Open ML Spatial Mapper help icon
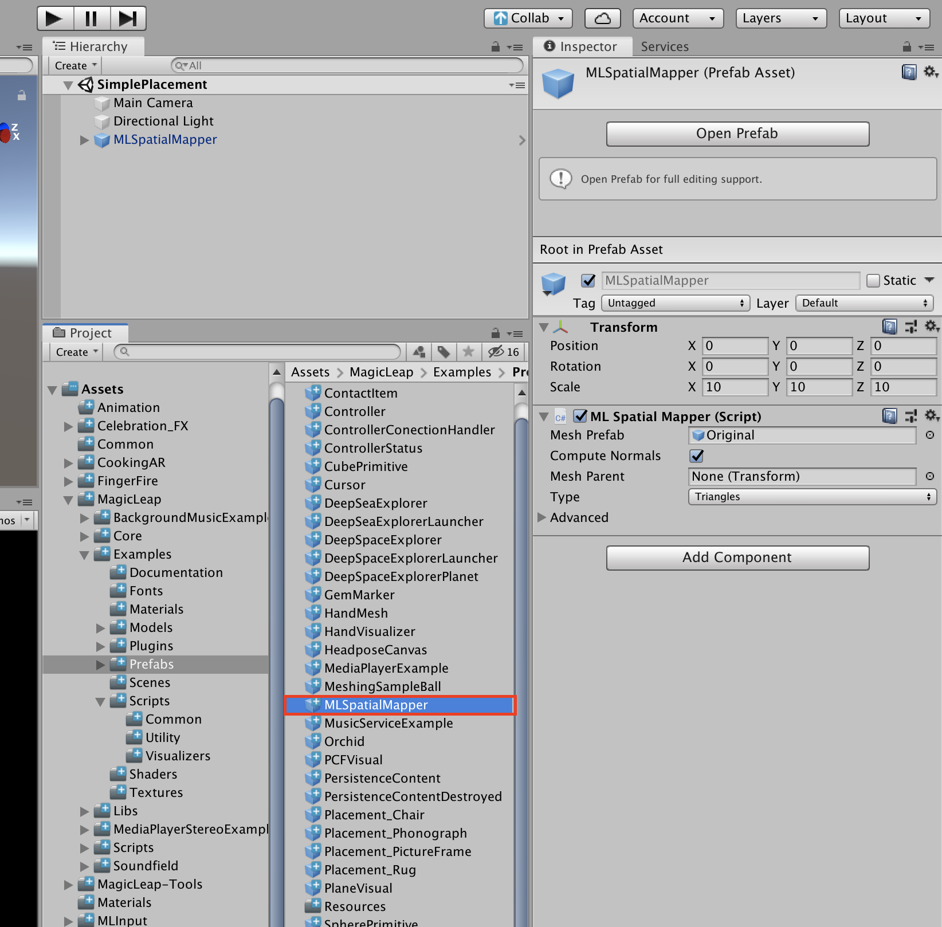This screenshot has height=927, width=942. pos(889,416)
